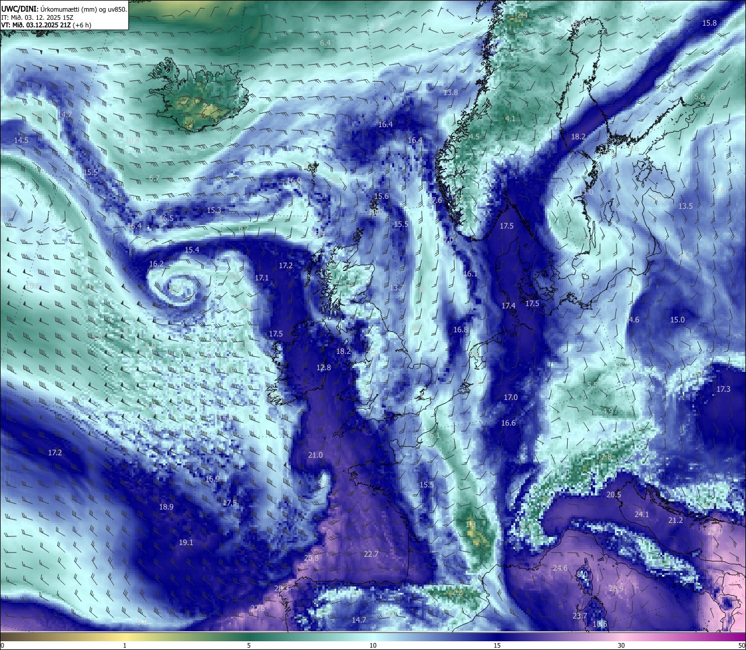This screenshot has width=746, height=650.
Task: Click the 16.8 value label
Action: pos(460,330)
